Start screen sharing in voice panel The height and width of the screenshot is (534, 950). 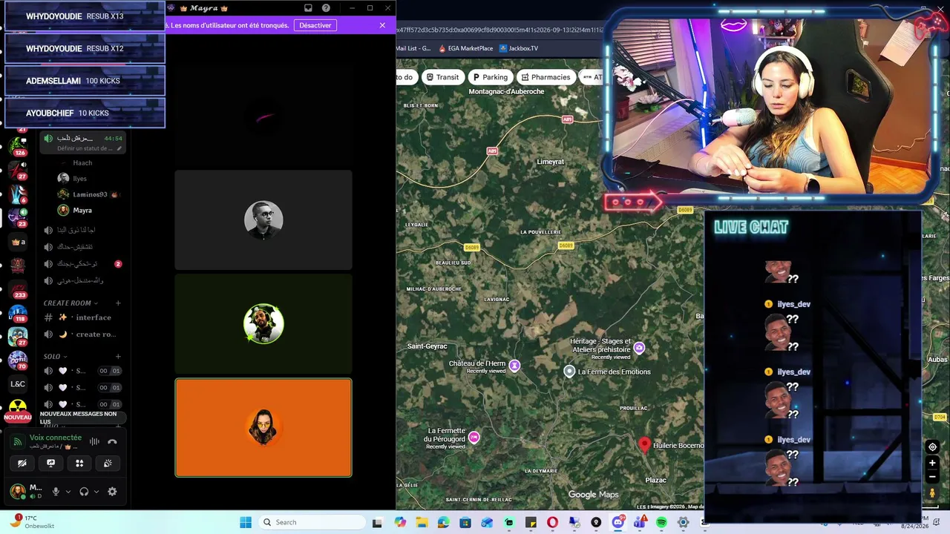tap(50, 463)
